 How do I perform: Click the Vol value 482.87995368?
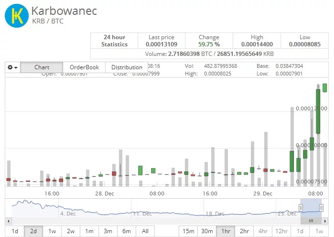[220, 66]
